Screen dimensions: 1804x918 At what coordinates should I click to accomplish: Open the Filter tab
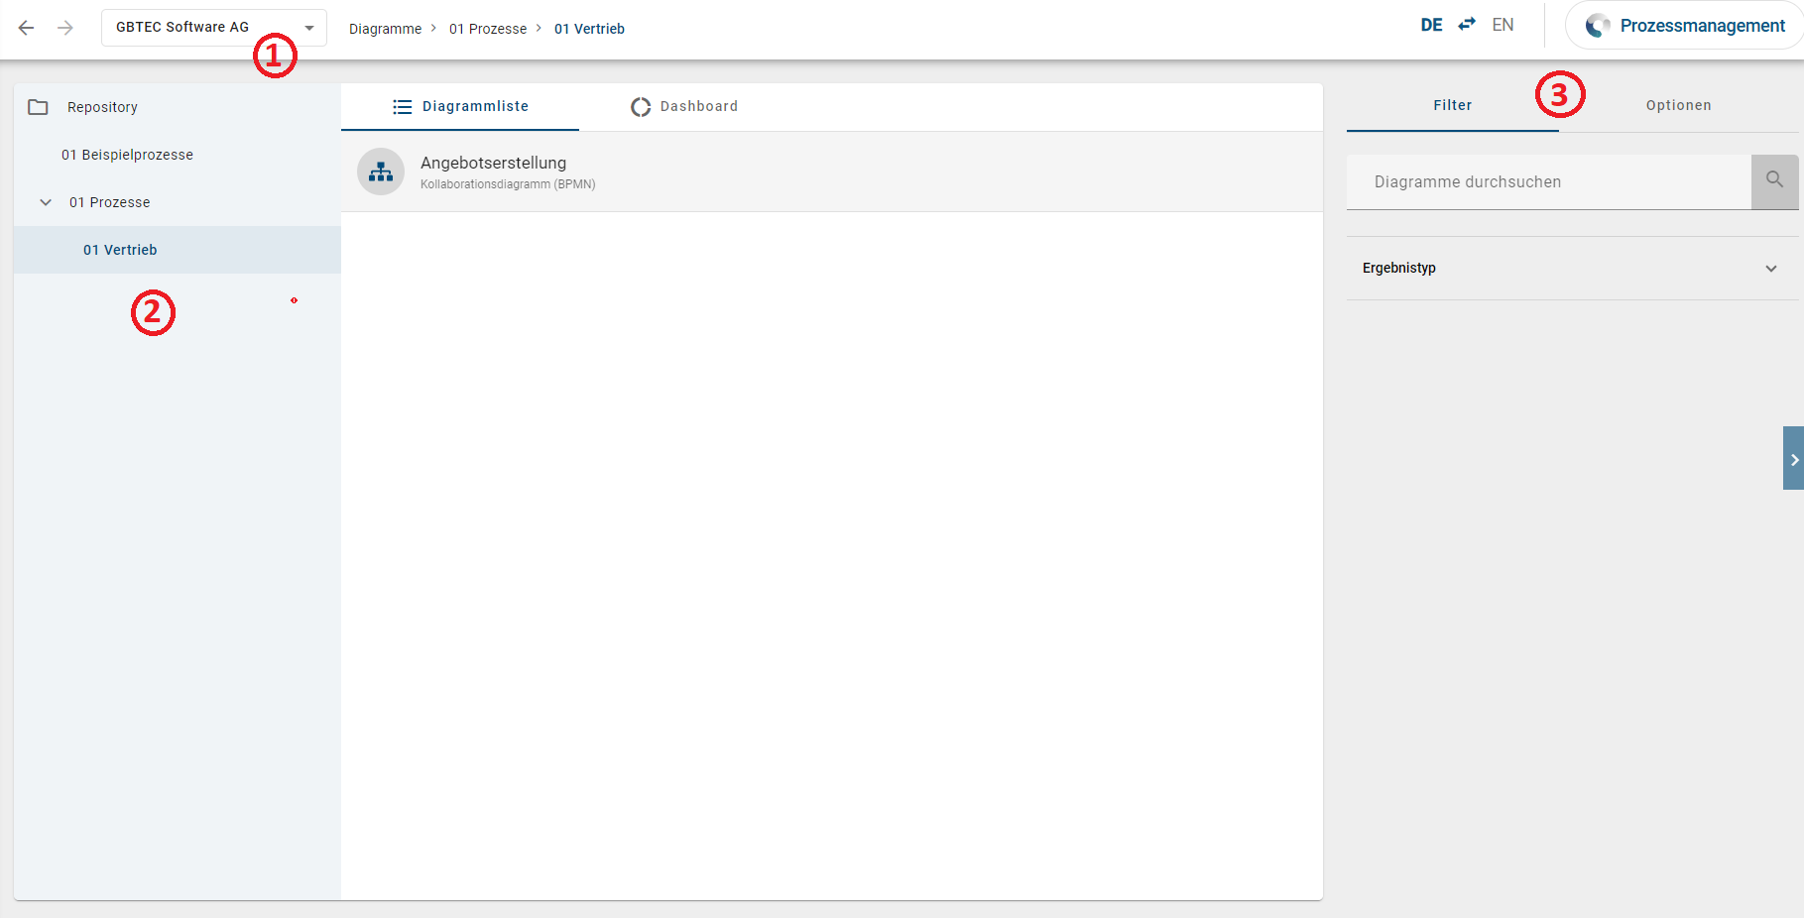click(x=1452, y=106)
